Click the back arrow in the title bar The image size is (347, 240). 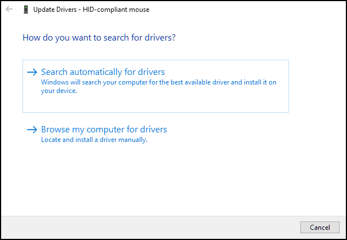8,10
